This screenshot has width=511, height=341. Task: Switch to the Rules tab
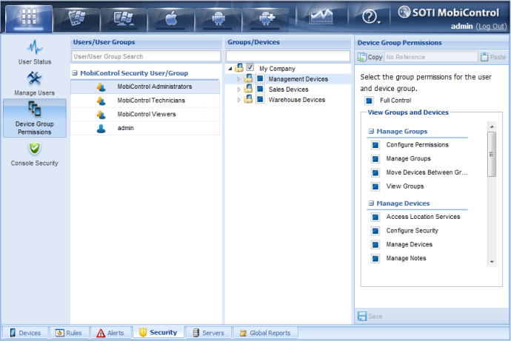[69, 333]
